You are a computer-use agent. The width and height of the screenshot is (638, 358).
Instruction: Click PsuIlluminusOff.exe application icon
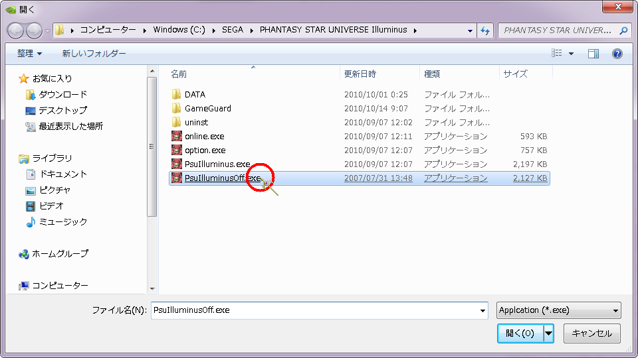coord(177,178)
